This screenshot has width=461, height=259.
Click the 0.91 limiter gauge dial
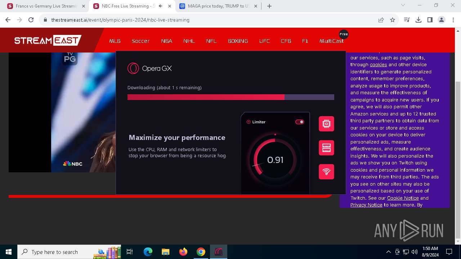coord(275,160)
